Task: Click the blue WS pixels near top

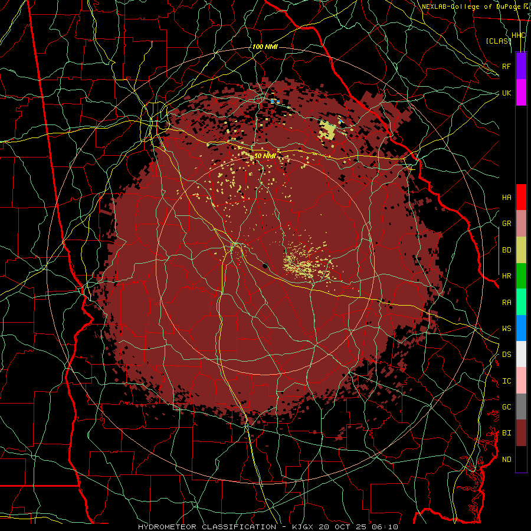Action: click(x=275, y=101)
